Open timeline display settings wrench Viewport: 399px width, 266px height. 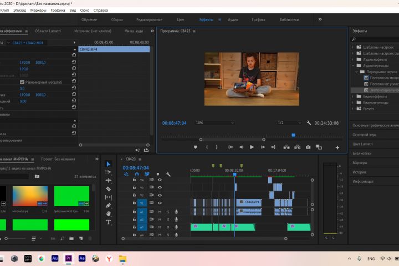pos(168,175)
